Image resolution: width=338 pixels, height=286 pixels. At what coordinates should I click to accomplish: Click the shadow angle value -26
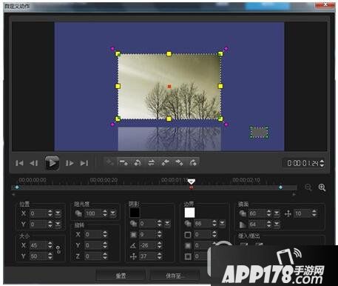coord(148,245)
